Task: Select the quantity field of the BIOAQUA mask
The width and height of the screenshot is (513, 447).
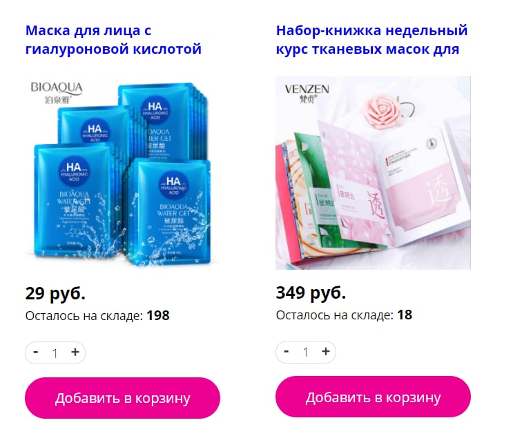Action: (55, 353)
